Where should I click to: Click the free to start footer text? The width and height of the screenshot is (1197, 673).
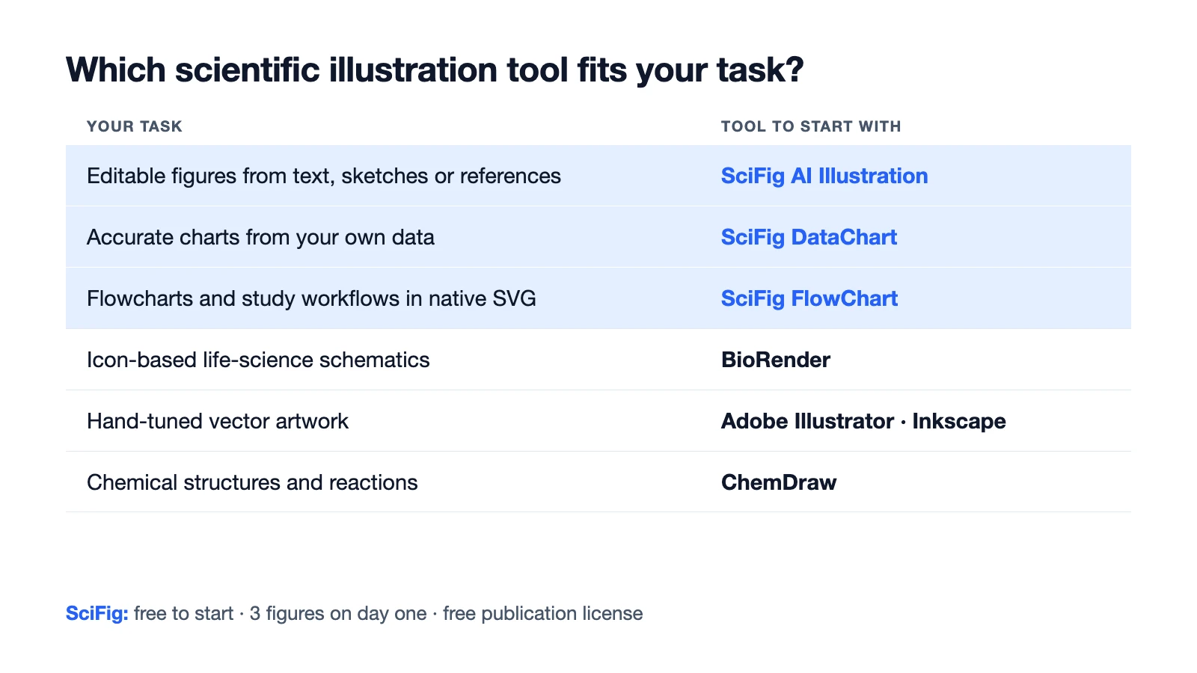coord(184,613)
